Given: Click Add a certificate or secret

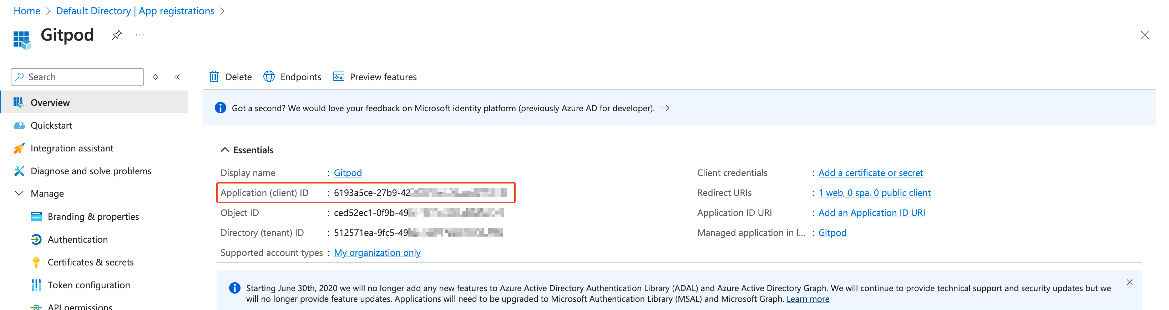Looking at the screenshot, I should tap(870, 173).
